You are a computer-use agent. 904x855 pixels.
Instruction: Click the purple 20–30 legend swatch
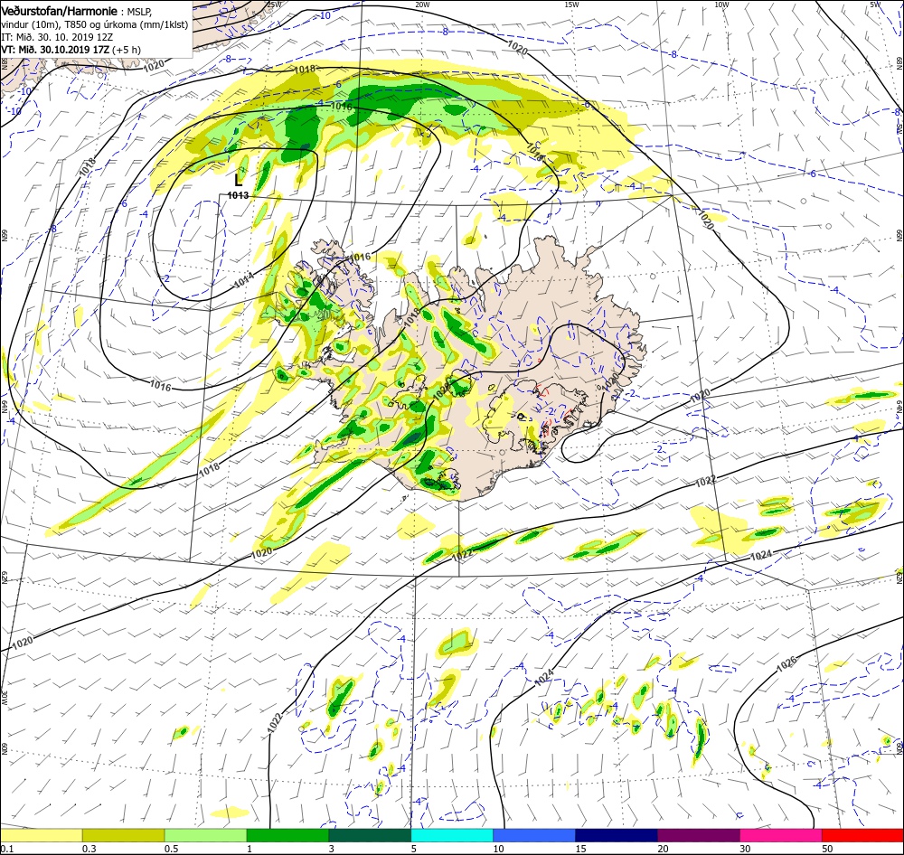[699, 835]
